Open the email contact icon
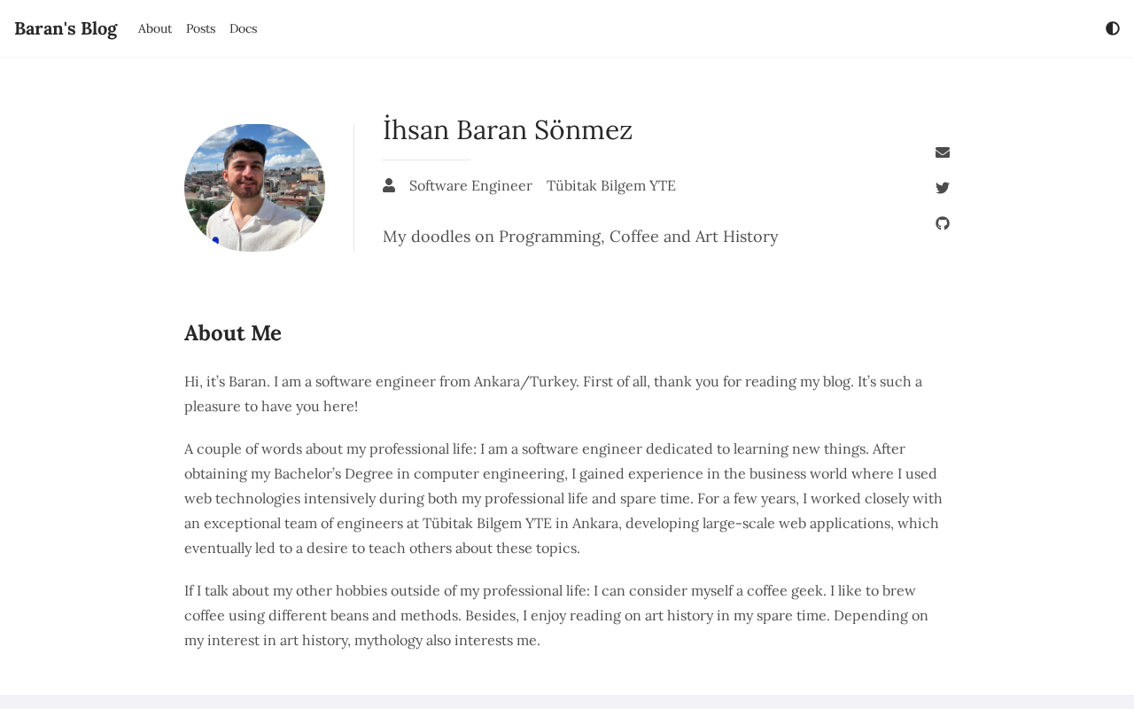The width and height of the screenshot is (1134, 709). tap(943, 152)
